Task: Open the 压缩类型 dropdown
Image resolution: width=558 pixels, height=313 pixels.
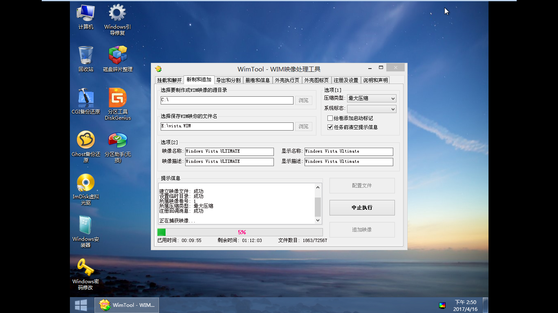Action: coord(372,98)
